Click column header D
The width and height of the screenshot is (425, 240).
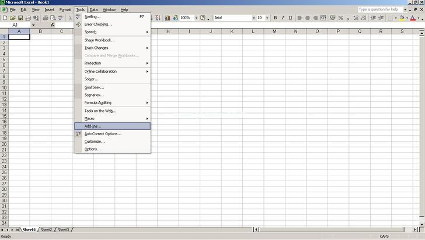pos(83,31)
